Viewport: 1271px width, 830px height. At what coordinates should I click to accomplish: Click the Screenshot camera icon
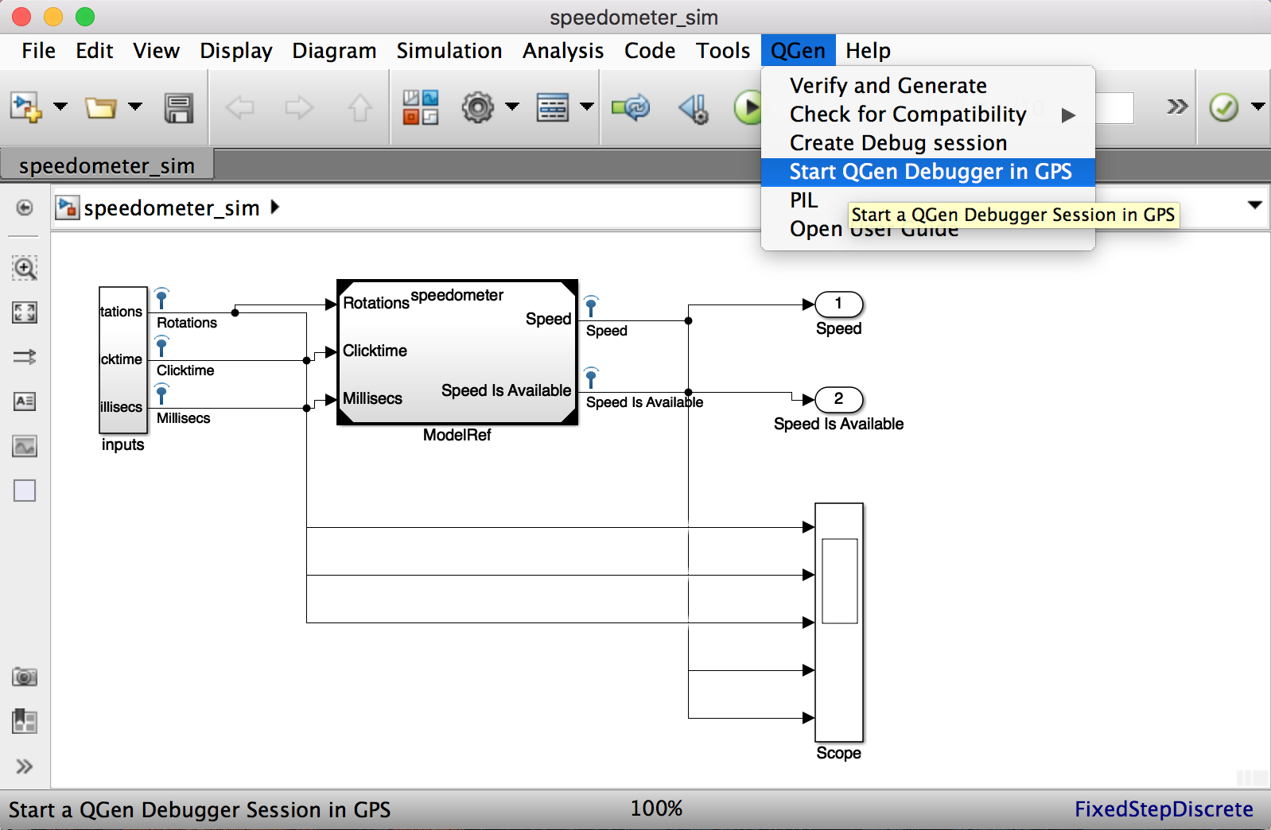pos(25,677)
